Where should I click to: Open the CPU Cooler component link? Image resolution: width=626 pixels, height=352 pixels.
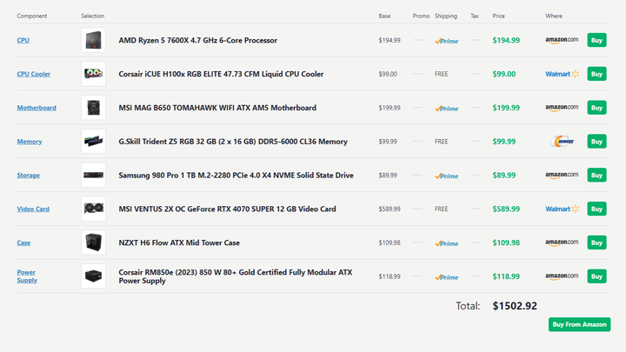coord(34,74)
